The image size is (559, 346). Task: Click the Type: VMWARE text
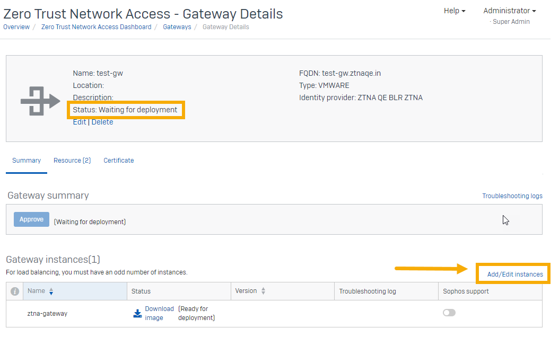pos(324,85)
